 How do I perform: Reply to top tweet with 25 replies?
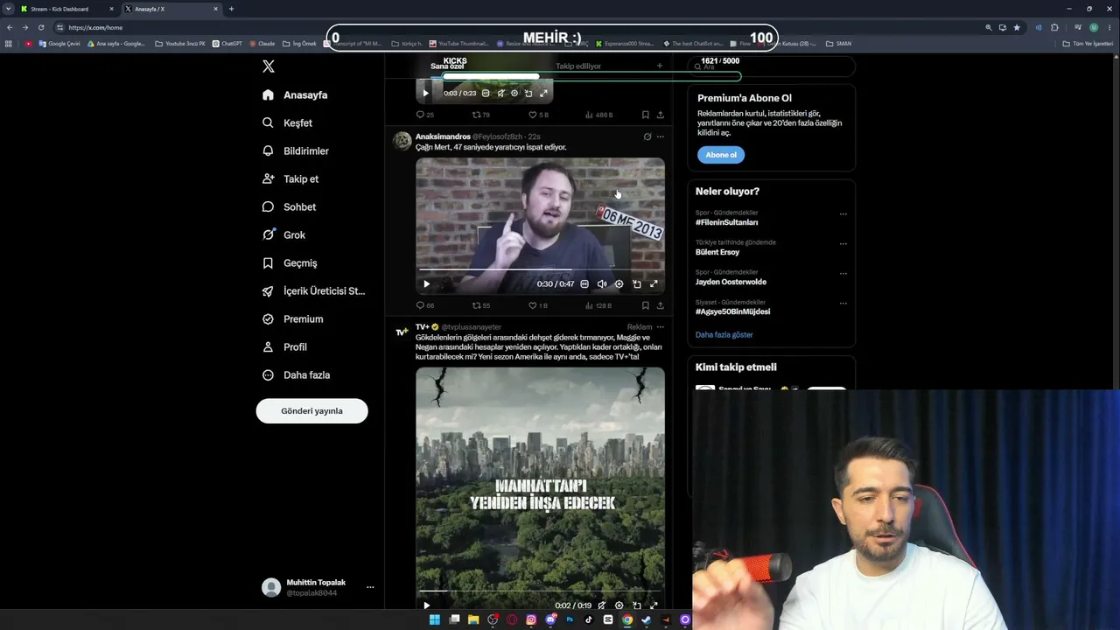coord(424,115)
